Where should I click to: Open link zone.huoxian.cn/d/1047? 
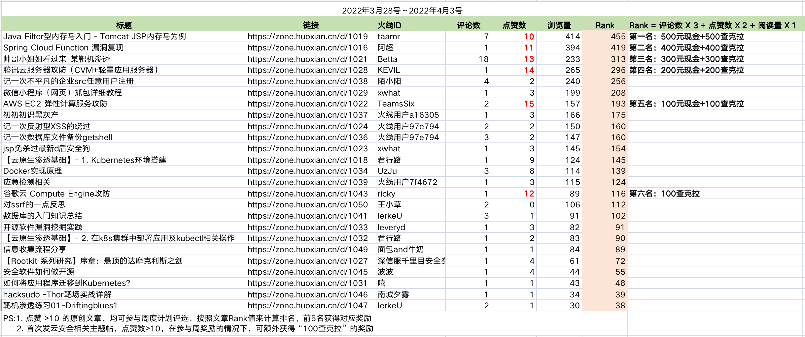308,305
